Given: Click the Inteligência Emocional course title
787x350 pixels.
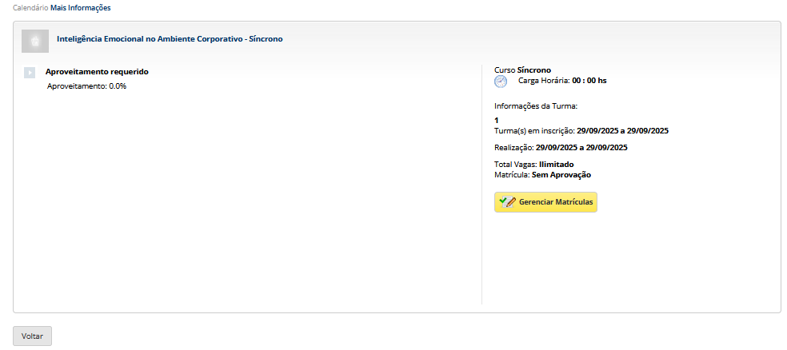Looking at the screenshot, I should pos(170,38).
